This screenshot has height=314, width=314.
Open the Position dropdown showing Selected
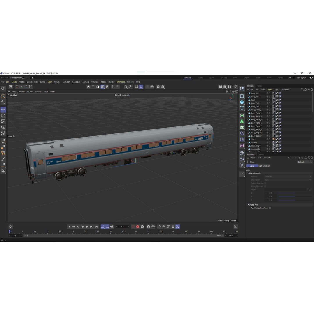[x=288, y=177]
